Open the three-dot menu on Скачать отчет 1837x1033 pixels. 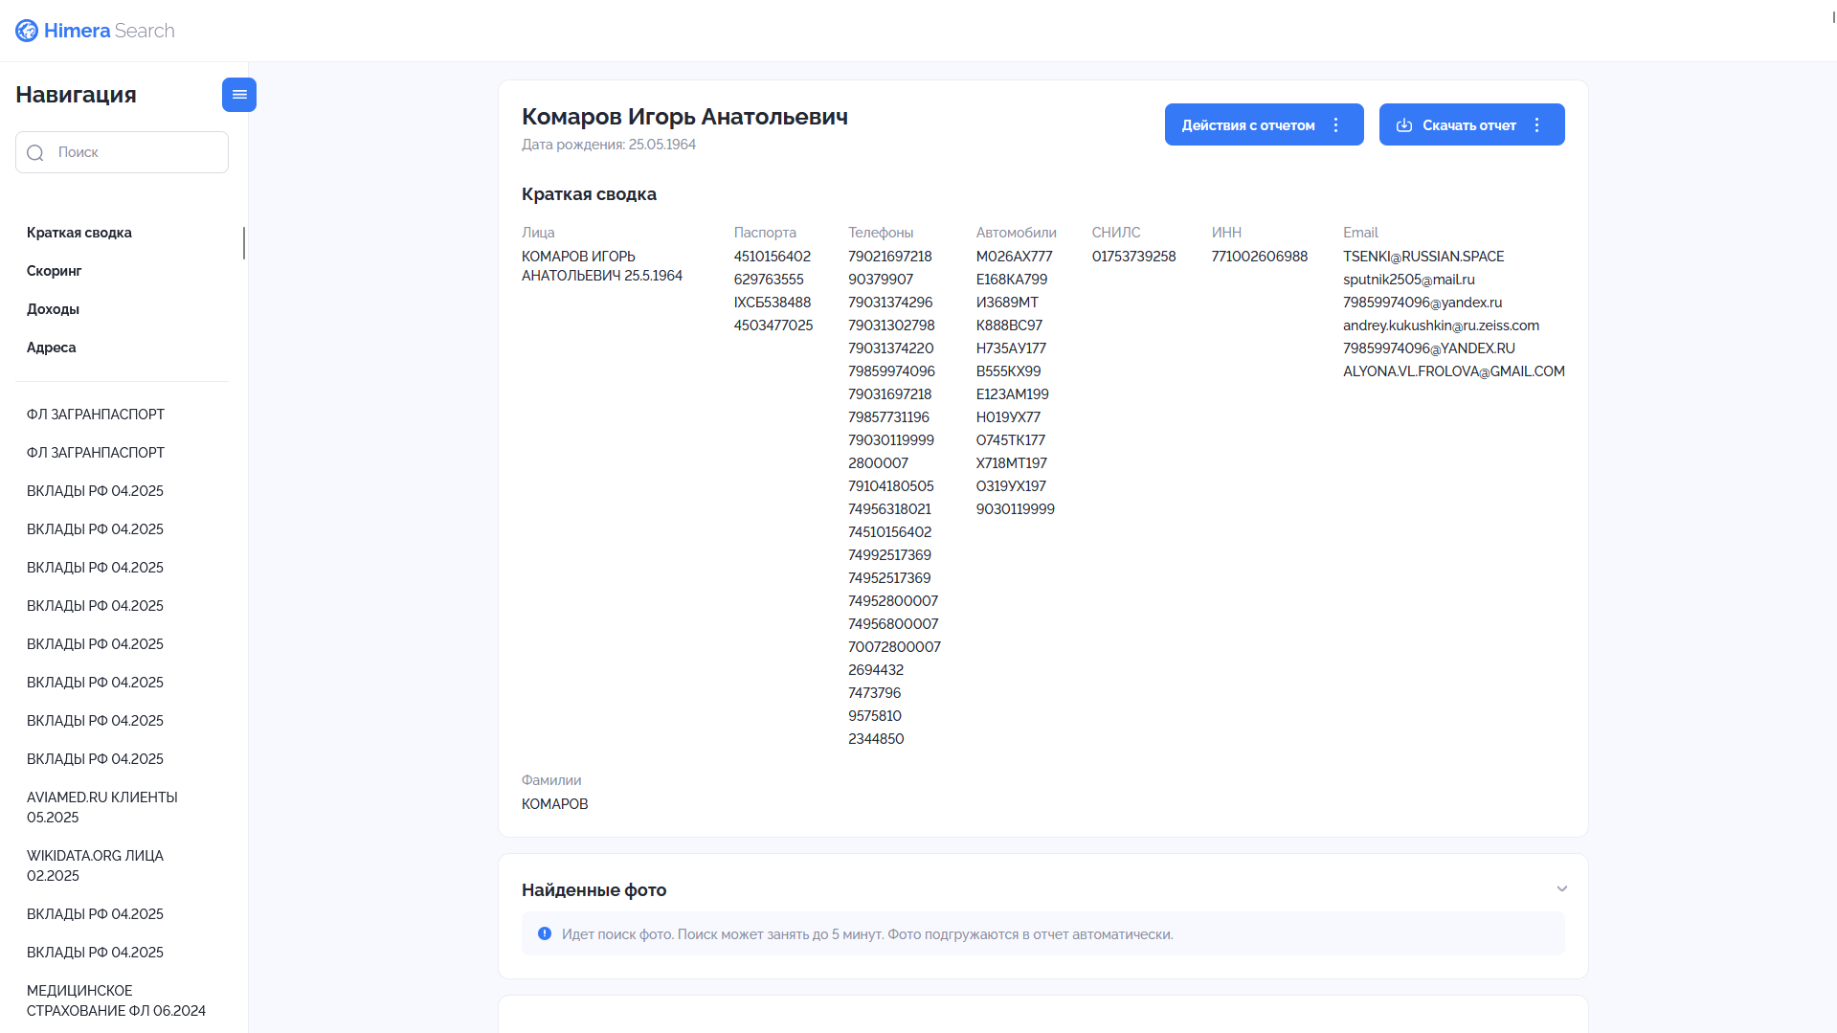(1537, 125)
